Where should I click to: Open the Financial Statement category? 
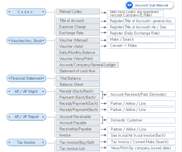(26, 78)
